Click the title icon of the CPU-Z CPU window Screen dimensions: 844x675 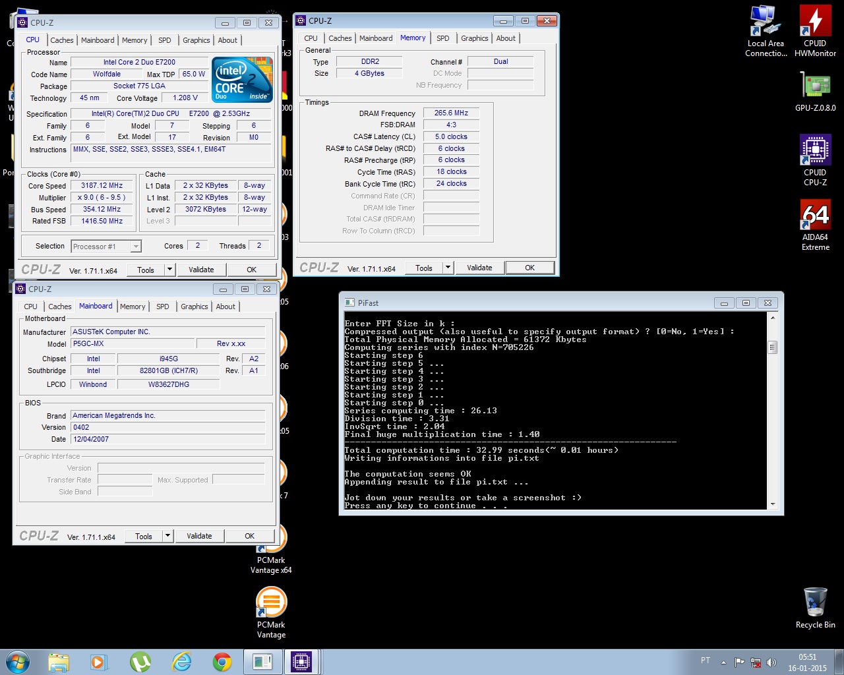(22, 22)
